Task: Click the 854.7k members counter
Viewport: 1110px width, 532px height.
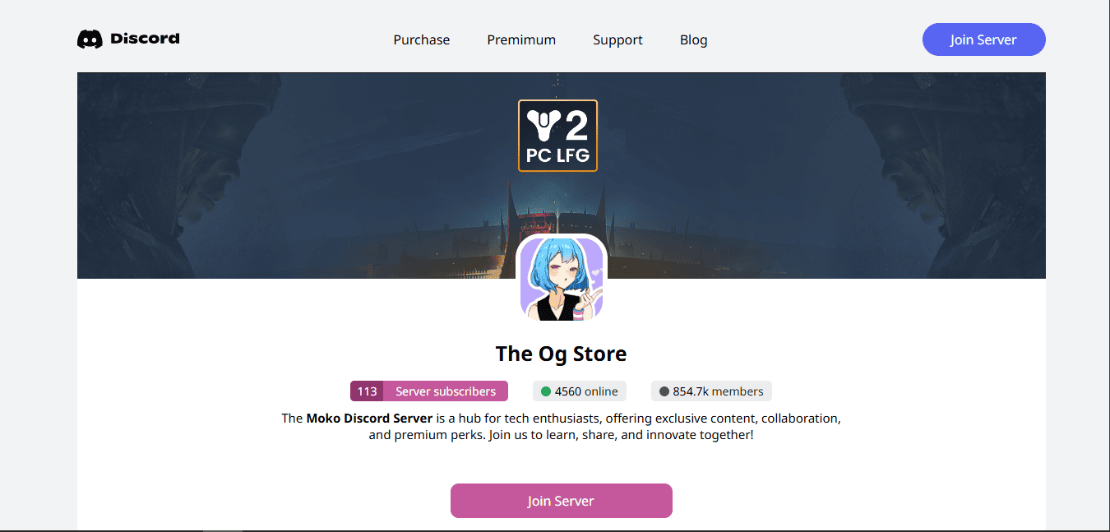Action: coord(711,391)
